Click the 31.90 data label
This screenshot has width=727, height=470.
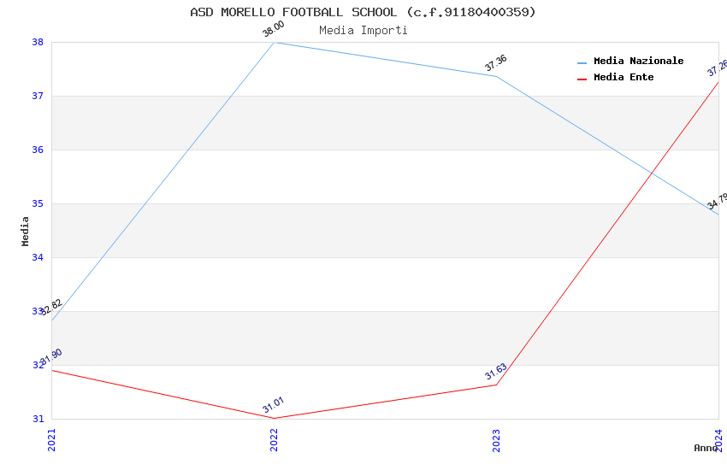pyautogui.click(x=51, y=357)
